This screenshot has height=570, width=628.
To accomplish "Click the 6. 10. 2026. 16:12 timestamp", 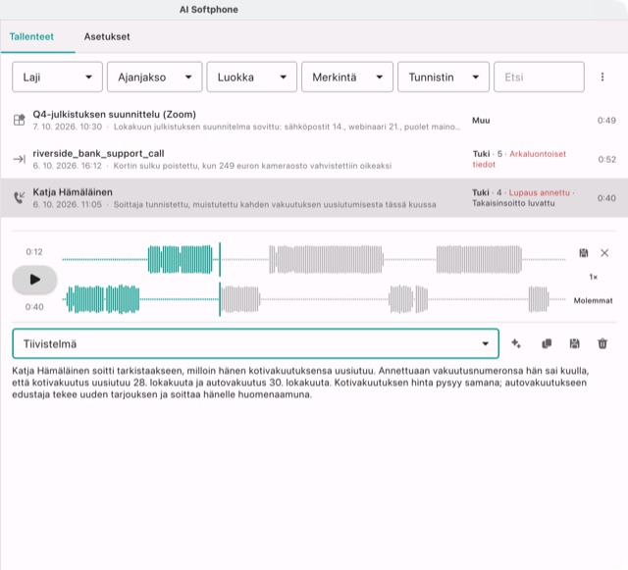I will tap(68, 166).
